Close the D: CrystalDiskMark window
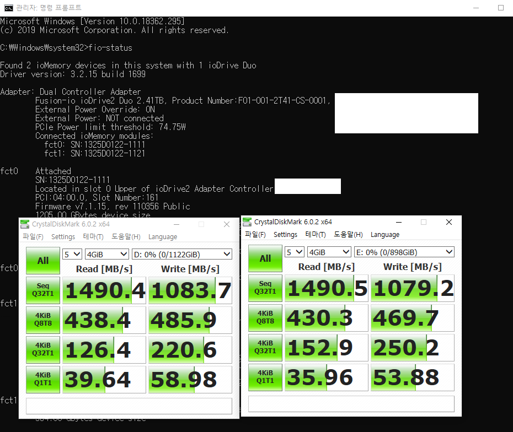Viewport: 513px width, 432px height. [x=227, y=224]
